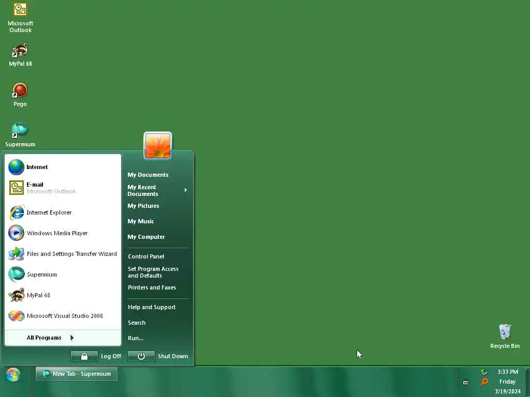Click the MyPal 68 raccoon icon in Start menu
Image resolution: width=530 pixels, height=397 pixels.
click(16, 295)
